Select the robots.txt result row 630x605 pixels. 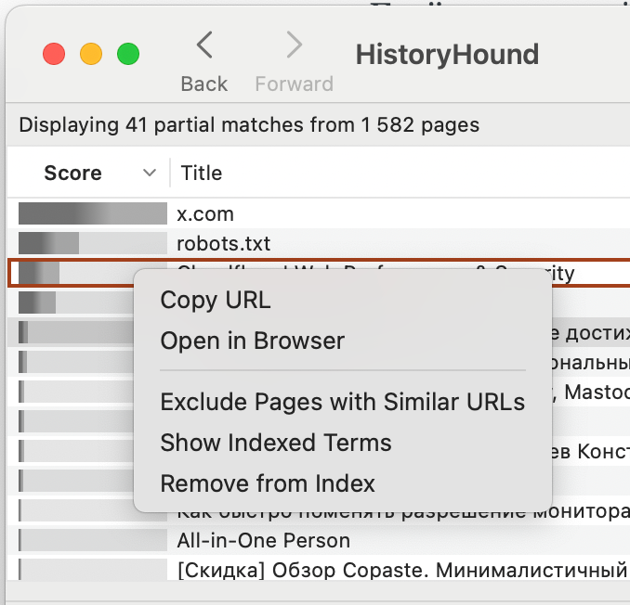319,243
